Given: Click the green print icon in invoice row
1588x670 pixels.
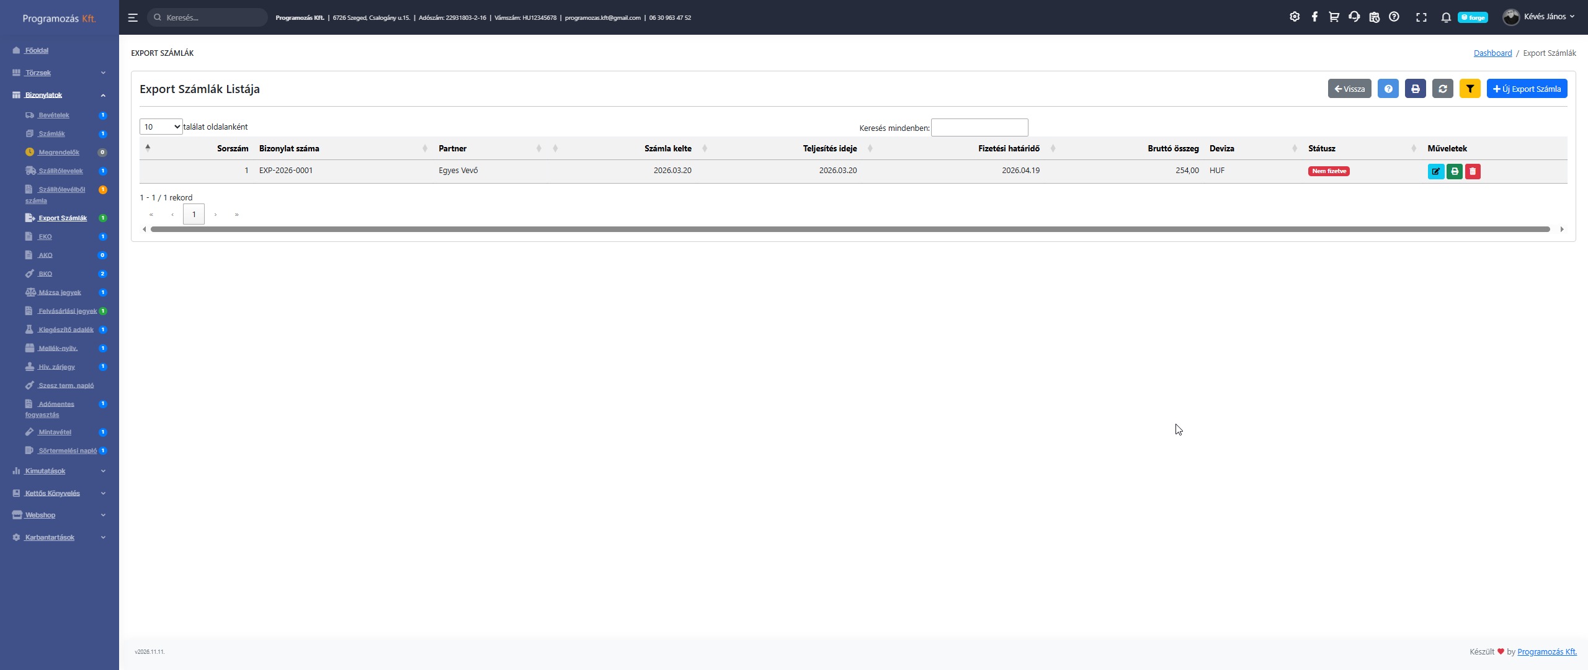Looking at the screenshot, I should click(x=1454, y=171).
